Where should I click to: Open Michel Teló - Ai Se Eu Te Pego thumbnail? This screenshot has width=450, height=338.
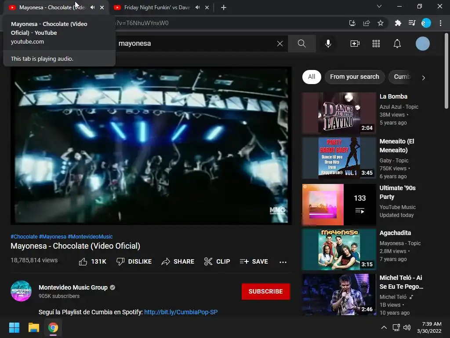tap(339, 294)
